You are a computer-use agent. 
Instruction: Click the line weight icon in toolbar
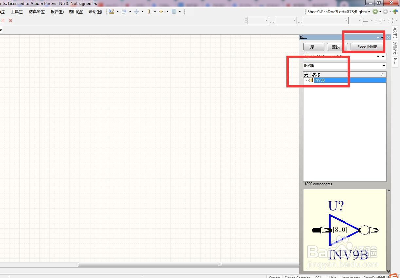(366, 20)
